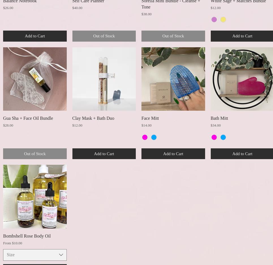
Task: Click the Clay Mask + Bath Duo title link
Action: [x=93, y=118]
